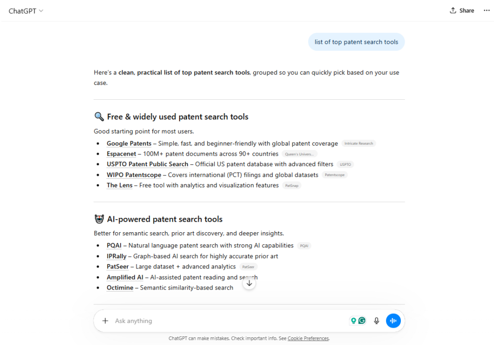The height and width of the screenshot is (345, 494).
Task: Click the Google Patents entity link
Action: (129, 144)
